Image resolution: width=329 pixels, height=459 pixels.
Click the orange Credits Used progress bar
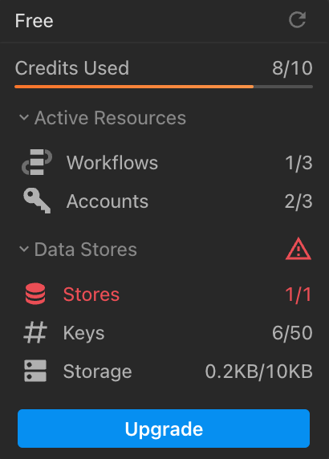[164, 87]
